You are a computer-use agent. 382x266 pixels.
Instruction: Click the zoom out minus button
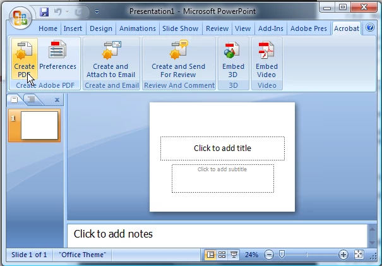pos(269,255)
